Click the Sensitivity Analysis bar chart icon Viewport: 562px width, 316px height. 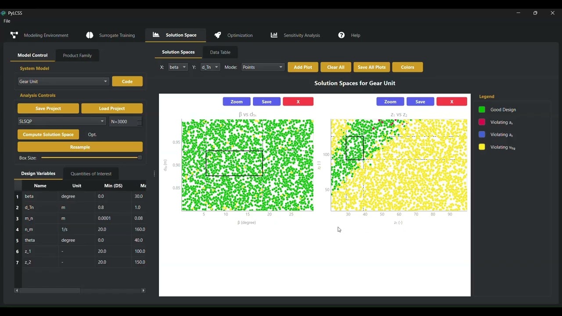274,35
